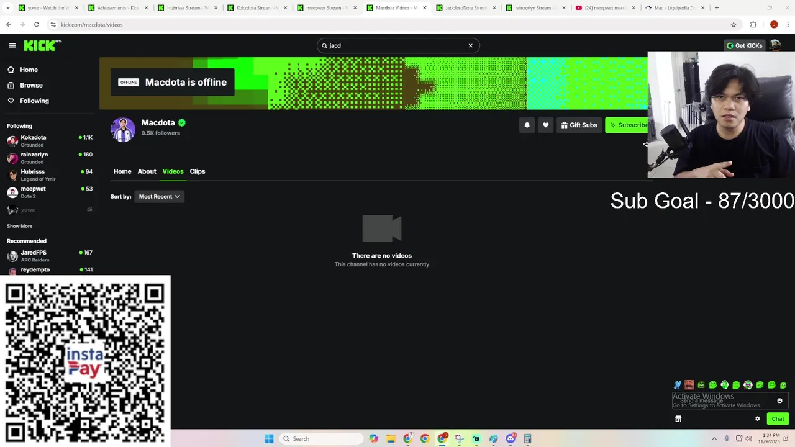Switch to the channel Home tab

122,171
